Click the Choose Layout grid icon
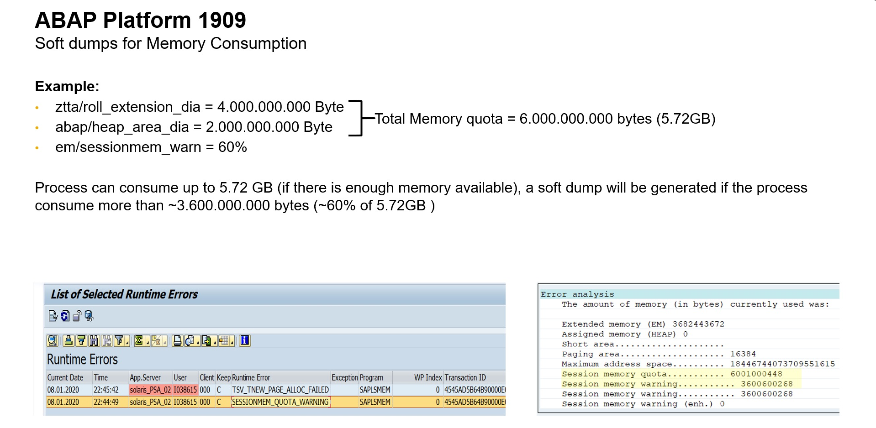The height and width of the screenshot is (428, 876). 224,341
